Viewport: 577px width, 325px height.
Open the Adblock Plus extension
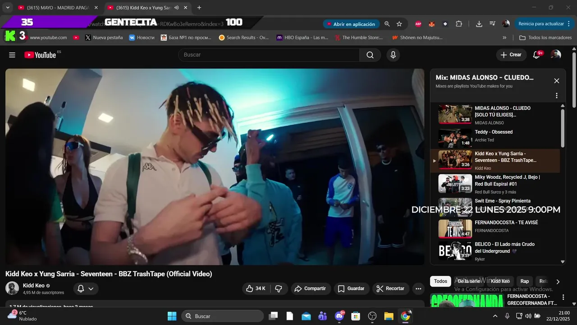coord(418,24)
